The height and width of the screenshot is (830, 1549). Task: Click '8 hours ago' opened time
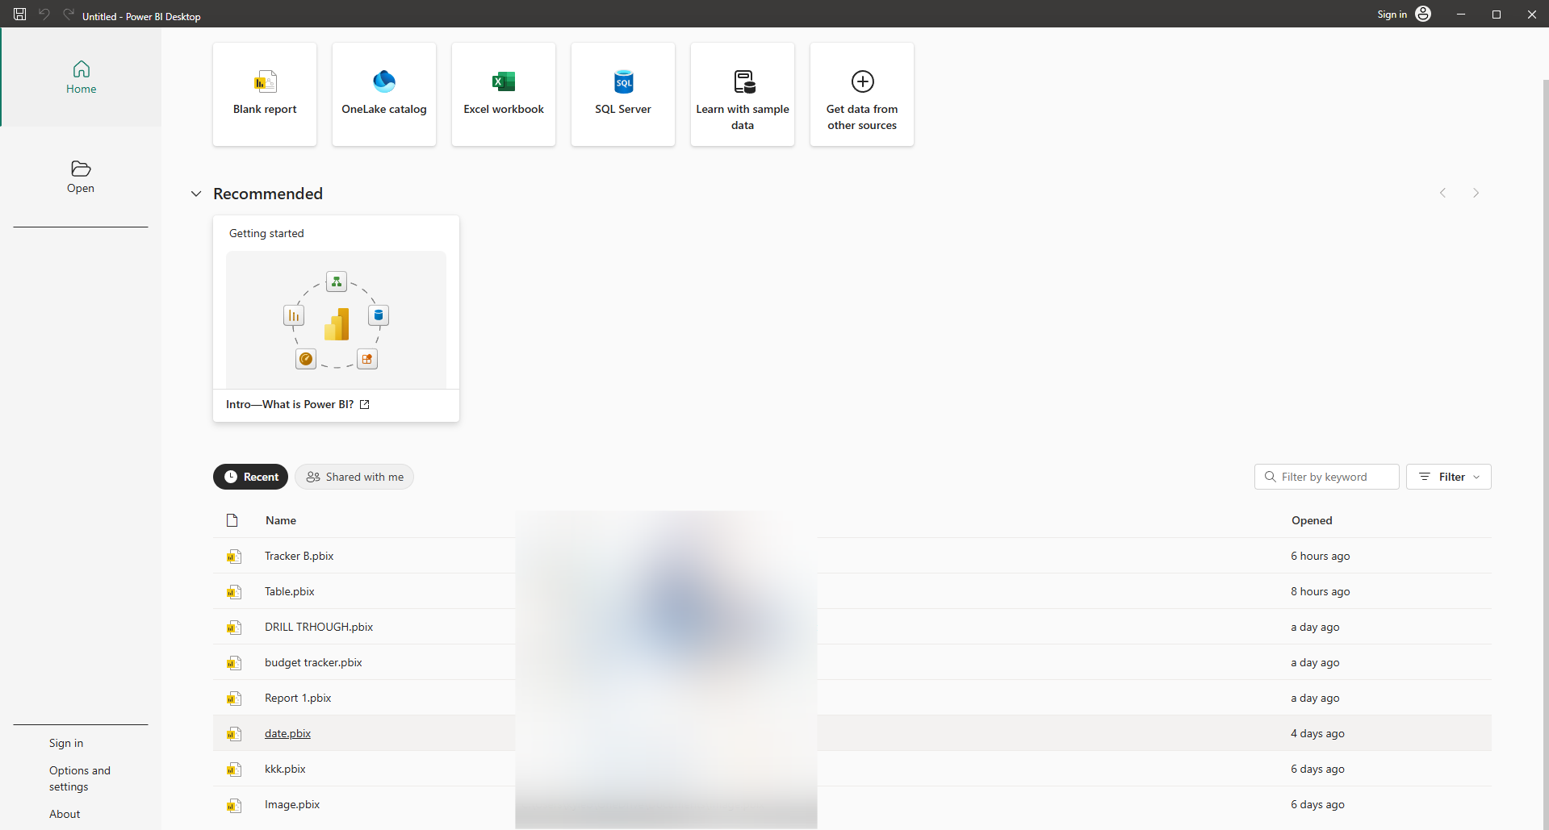(1321, 591)
